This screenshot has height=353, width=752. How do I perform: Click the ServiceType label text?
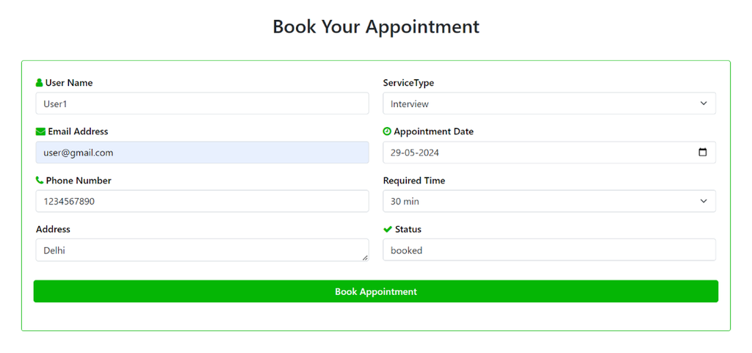tap(408, 83)
